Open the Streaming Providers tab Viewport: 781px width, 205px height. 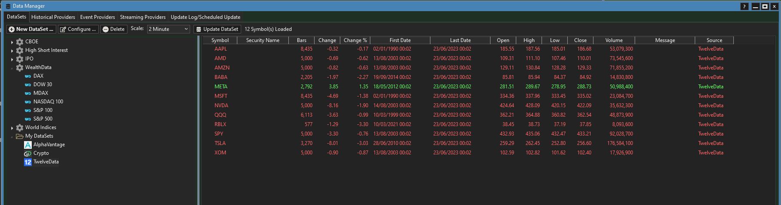(143, 17)
